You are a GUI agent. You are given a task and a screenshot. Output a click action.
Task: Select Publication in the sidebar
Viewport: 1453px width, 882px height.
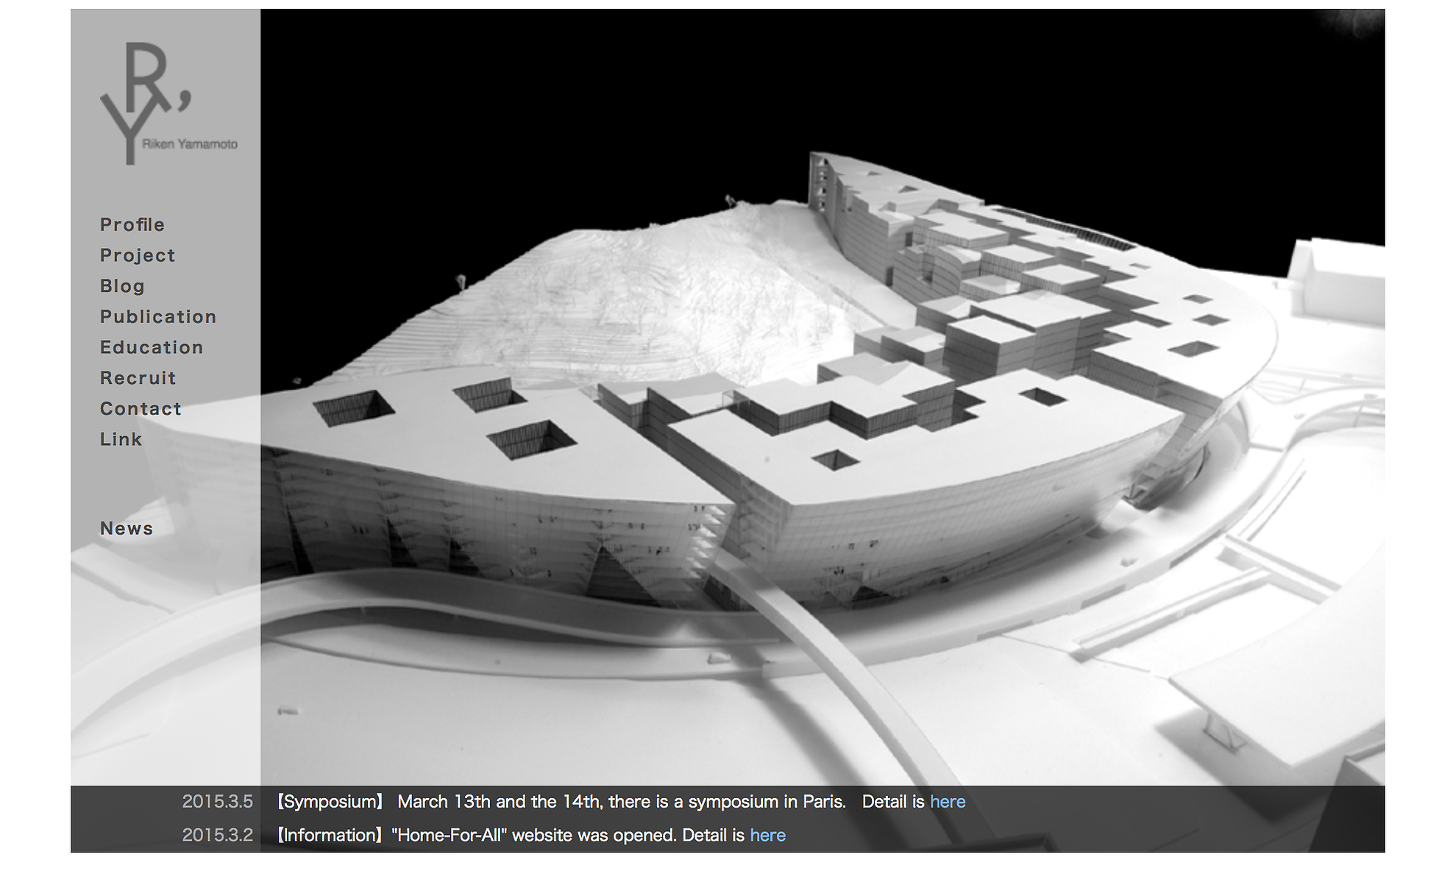click(158, 317)
